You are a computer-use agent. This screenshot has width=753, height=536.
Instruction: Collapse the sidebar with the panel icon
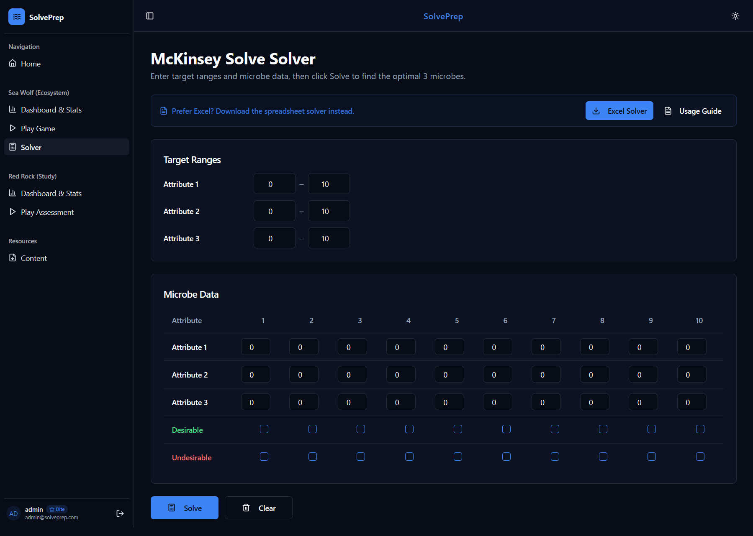(150, 15)
